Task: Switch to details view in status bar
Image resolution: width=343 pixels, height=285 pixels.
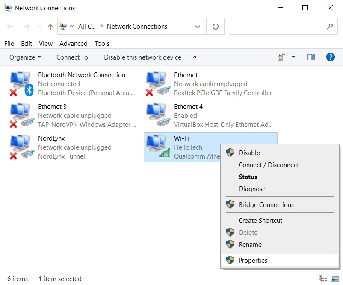Action: [x=323, y=279]
